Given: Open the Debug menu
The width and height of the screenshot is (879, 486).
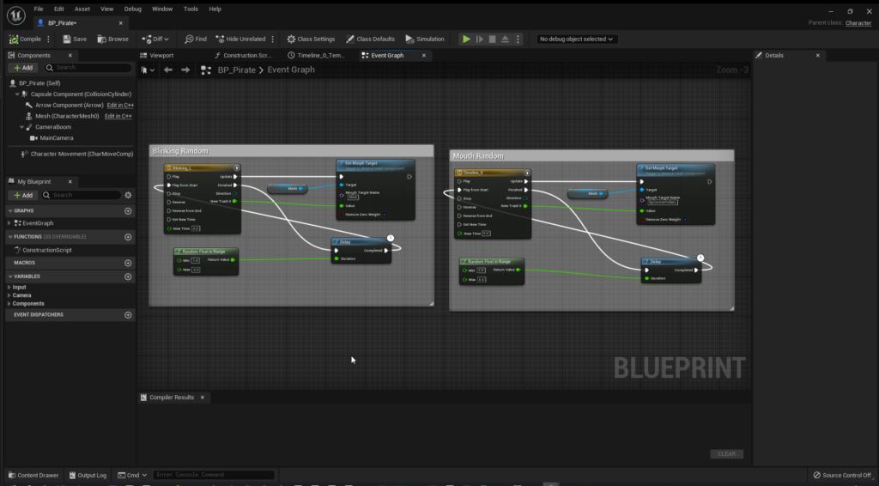Looking at the screenshot, I should coord(132,9).
